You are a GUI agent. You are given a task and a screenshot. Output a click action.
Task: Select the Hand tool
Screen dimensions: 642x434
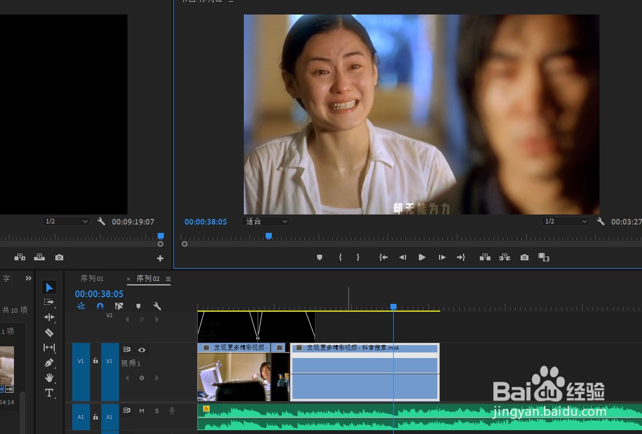(x=49, y=378)
